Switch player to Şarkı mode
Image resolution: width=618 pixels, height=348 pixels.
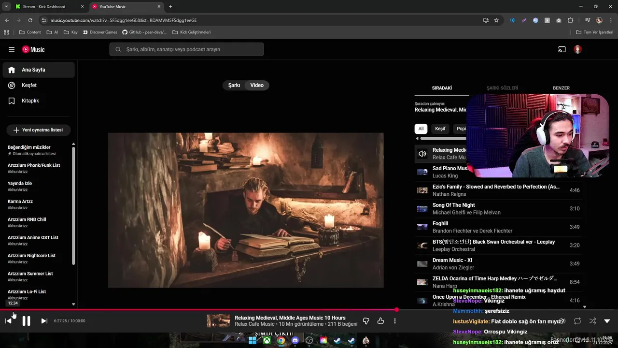234,85
